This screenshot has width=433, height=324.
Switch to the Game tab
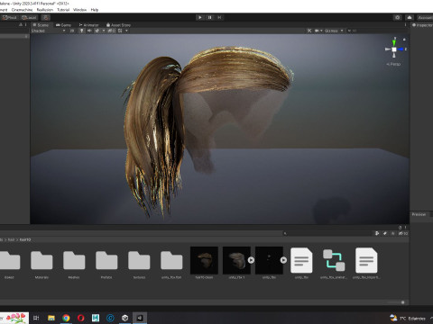[x=63, y=25]
